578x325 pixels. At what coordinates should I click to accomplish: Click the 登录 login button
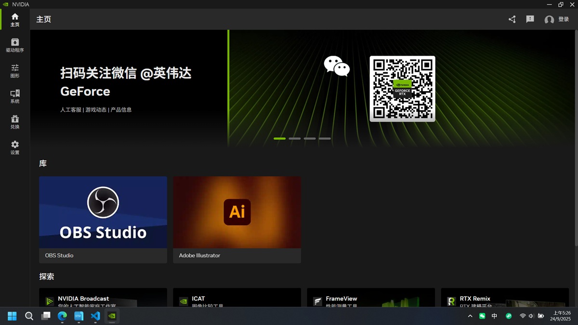coord(557,20)
